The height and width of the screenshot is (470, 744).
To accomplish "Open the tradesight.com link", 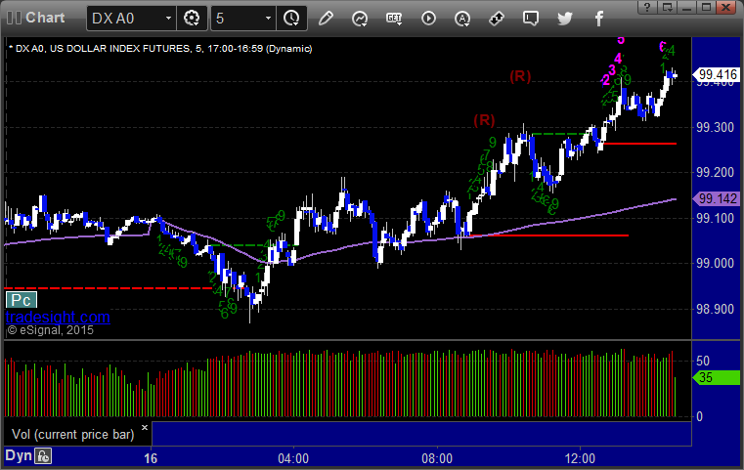I will pos(58,317).
